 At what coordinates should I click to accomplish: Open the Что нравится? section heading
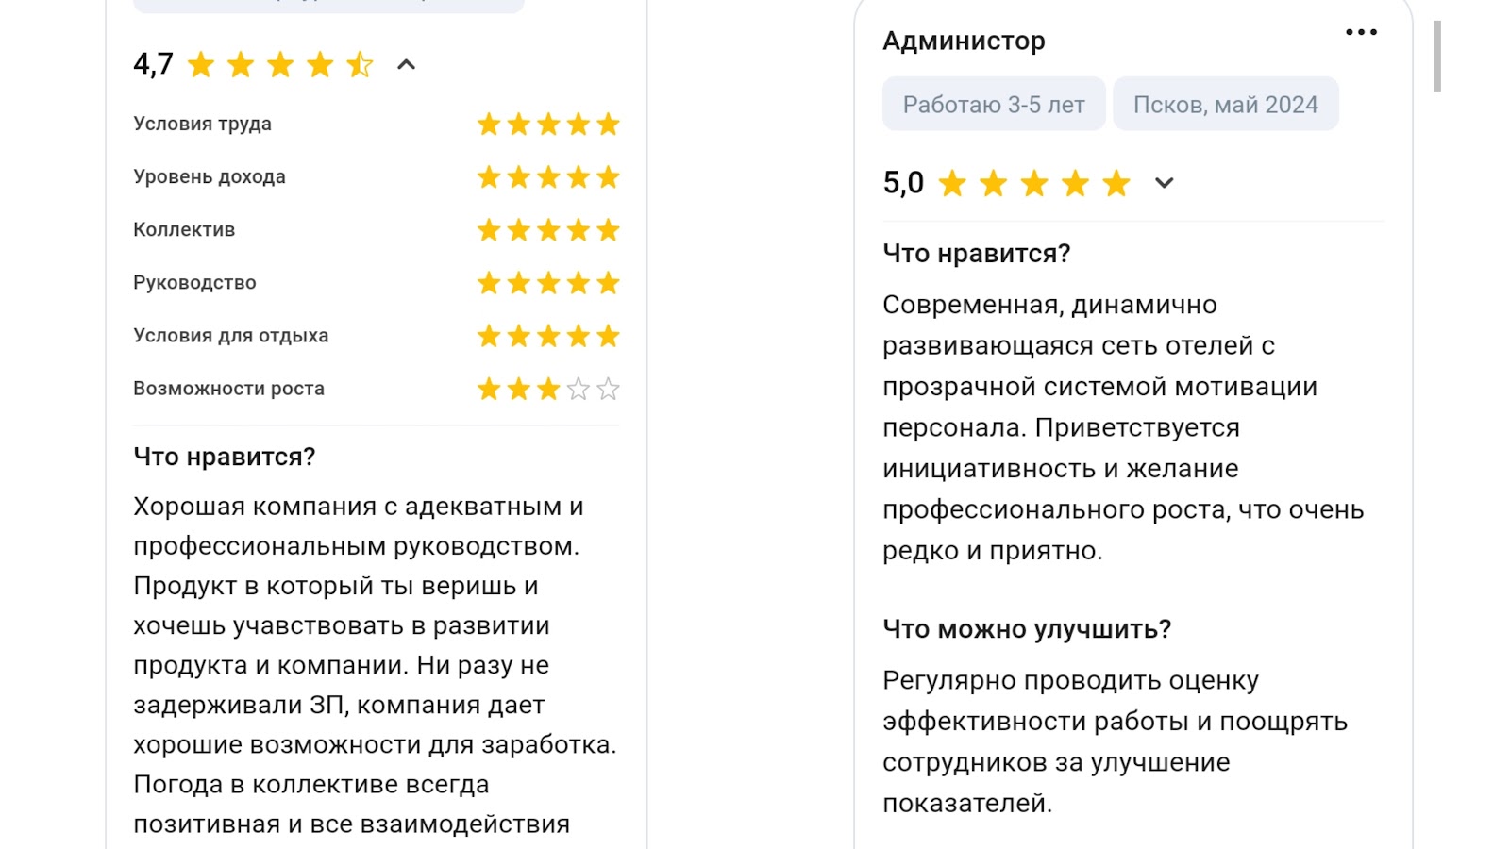point(977,252)
